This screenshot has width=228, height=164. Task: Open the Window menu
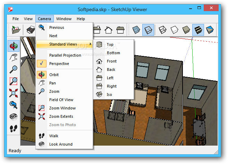click(x=64, y=19)
